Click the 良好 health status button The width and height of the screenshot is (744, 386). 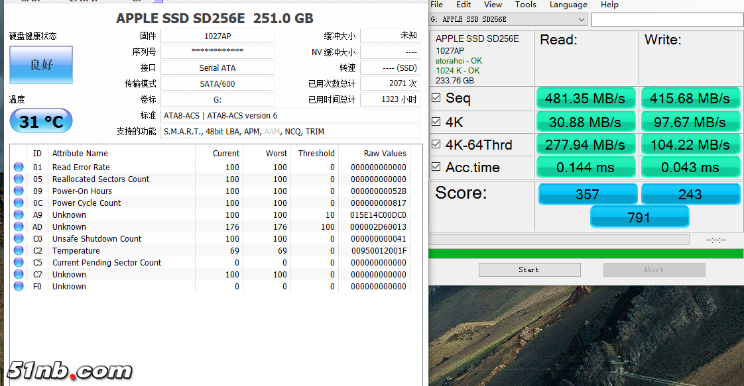pyautogui.click(x=41, y=65)
